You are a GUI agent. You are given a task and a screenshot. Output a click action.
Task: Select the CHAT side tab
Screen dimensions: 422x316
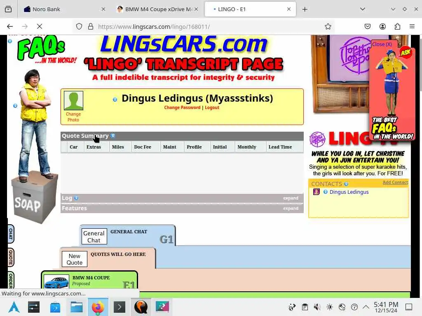[10, 234]
